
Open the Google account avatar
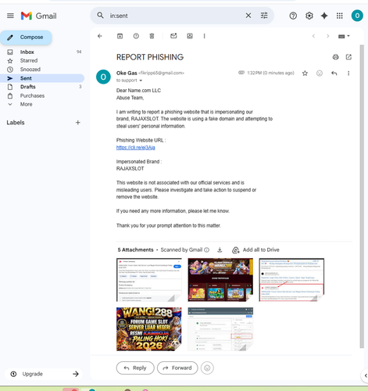pyautogui.click(x=357, y=16)
